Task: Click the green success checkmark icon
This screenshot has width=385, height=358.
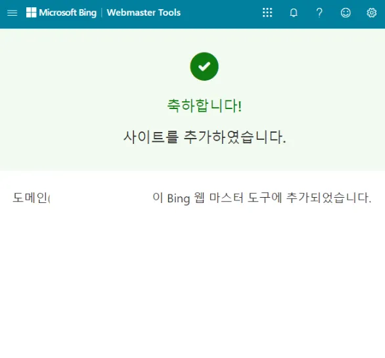Action: (x=204, y=66)
